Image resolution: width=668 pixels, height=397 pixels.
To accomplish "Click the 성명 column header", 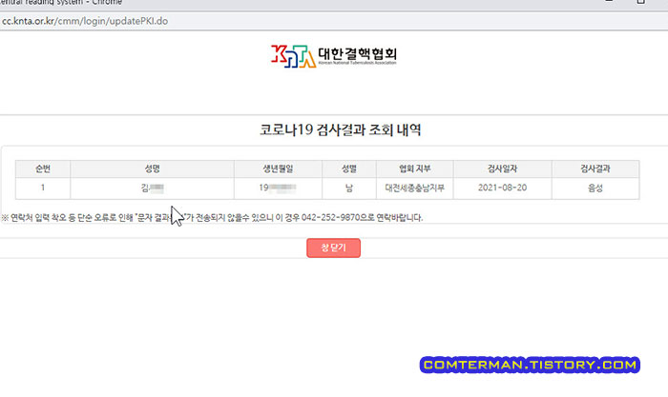I will pos(152,169).
